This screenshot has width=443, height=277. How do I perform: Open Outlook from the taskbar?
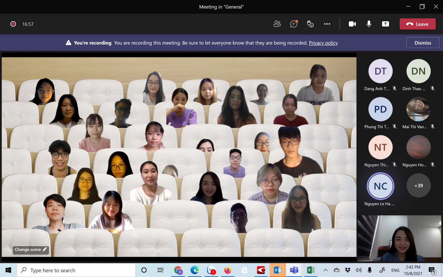[277, 270]
